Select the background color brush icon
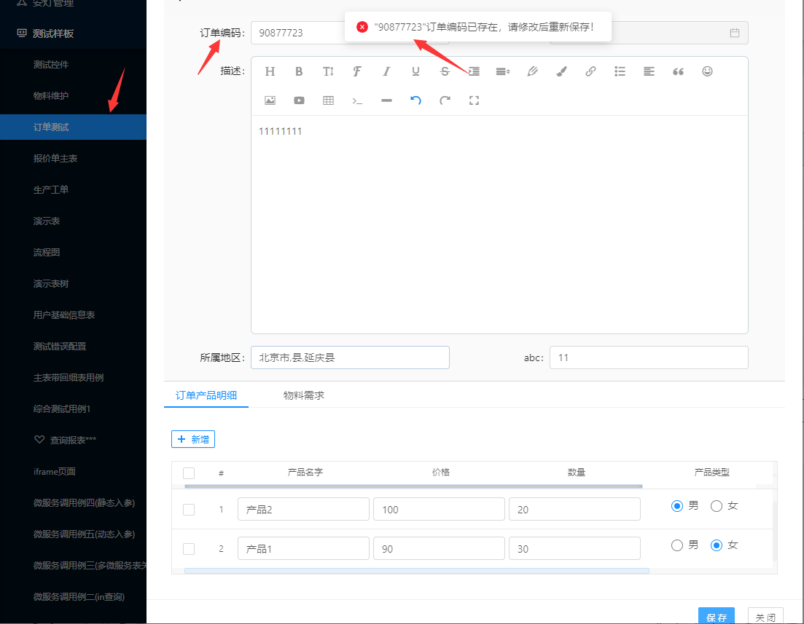The height and width of the screenshot is (624, 804). pyautogui.click(x=561, y=71)
